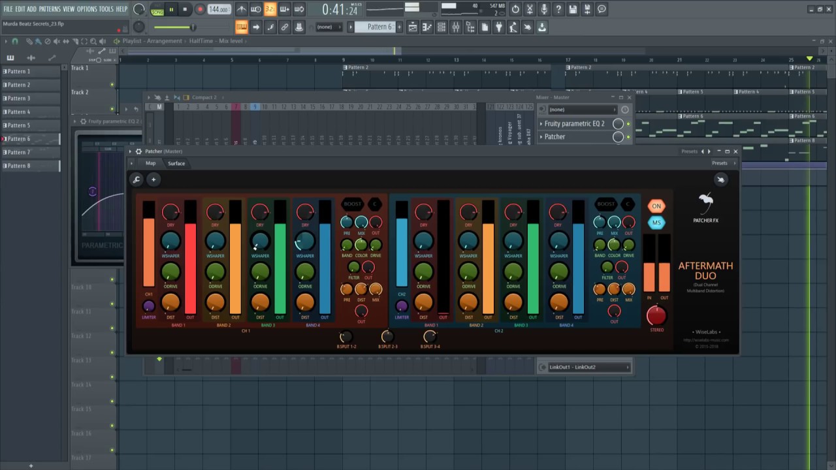Click the ON button in Aftermath Duo
Viewport: 836px width, 470px height.
pos(656,206)
